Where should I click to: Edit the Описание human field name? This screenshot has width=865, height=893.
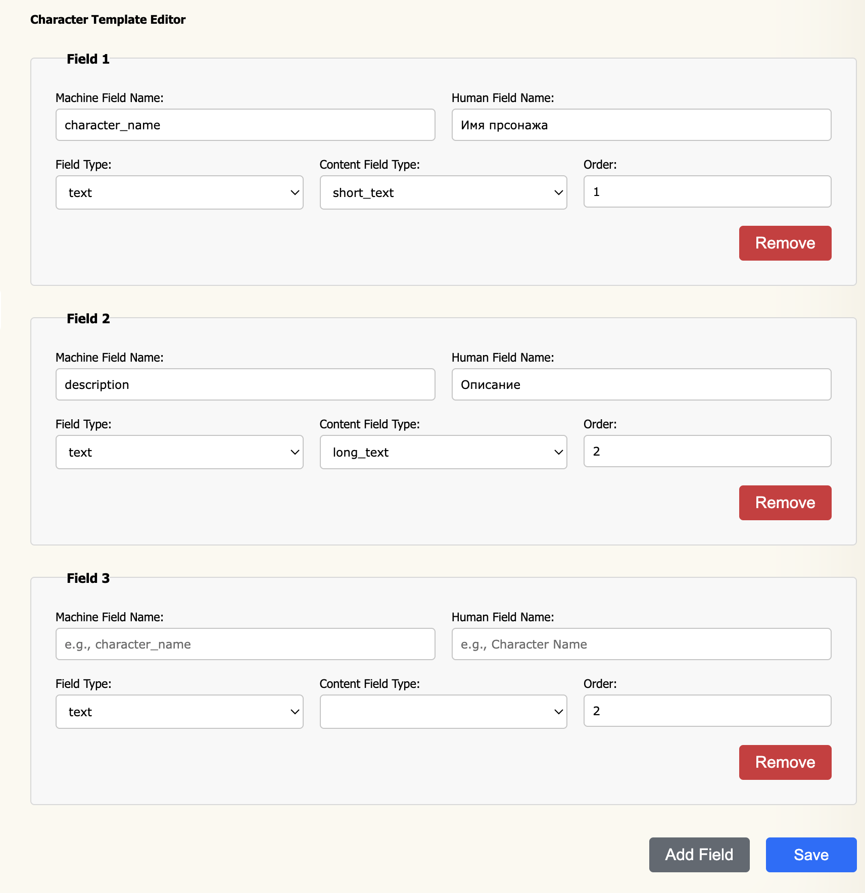pyautogui.click(x=641, y=384)
